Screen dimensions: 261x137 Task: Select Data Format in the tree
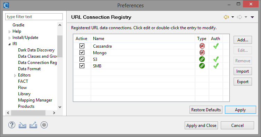click(29, 68)
